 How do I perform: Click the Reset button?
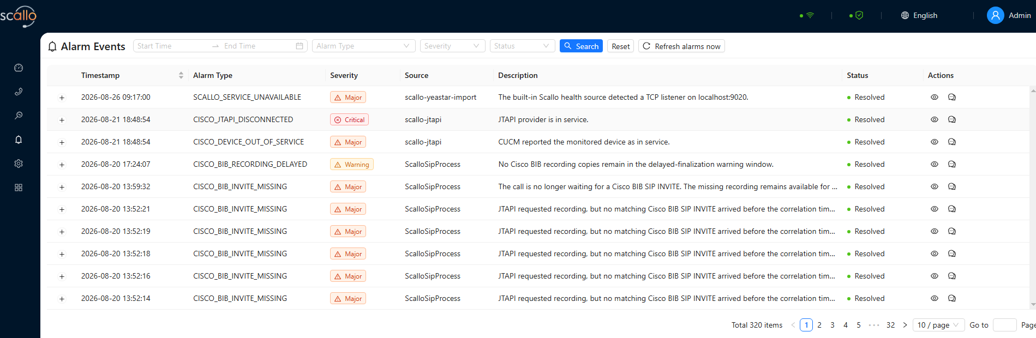click(621, 46)
